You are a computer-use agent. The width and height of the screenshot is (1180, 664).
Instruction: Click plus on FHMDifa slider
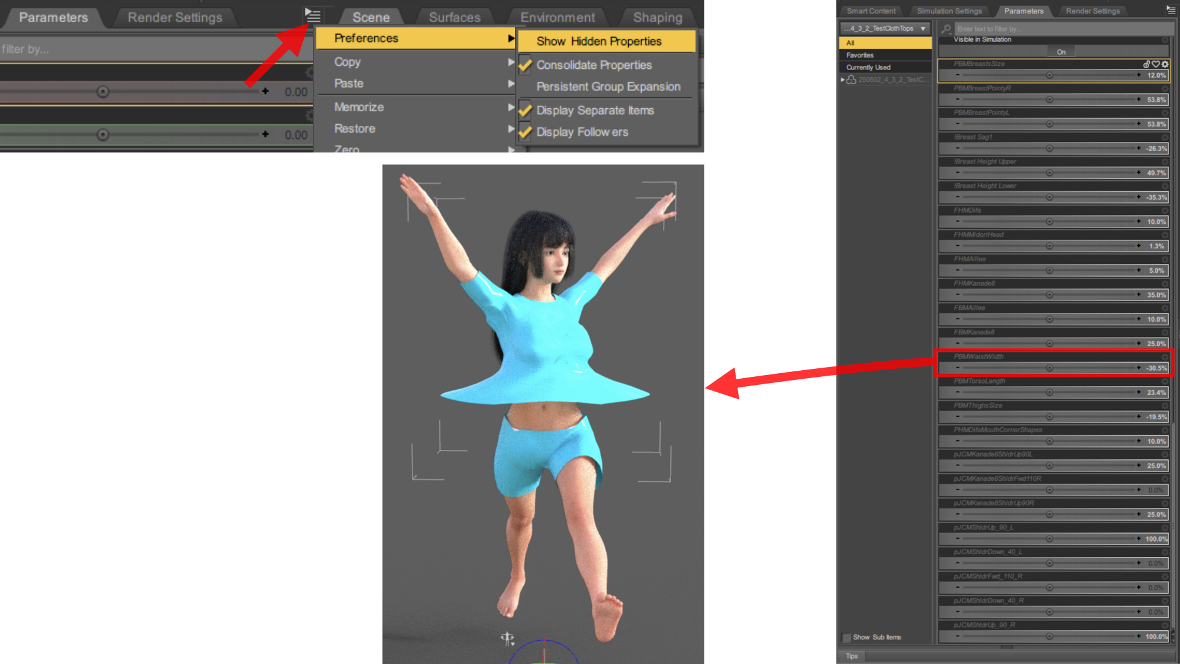point(1139,221)
